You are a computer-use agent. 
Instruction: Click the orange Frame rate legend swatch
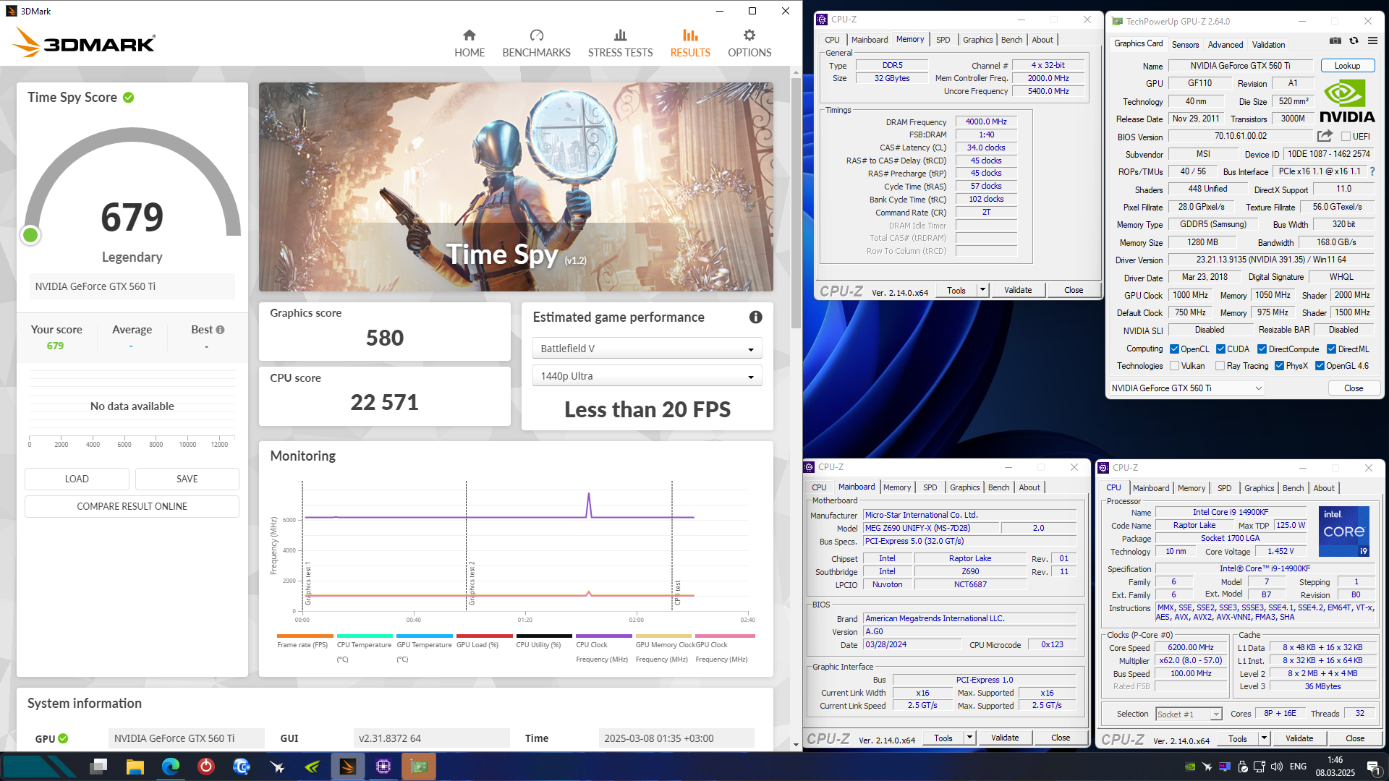click(x=305, y=636)
